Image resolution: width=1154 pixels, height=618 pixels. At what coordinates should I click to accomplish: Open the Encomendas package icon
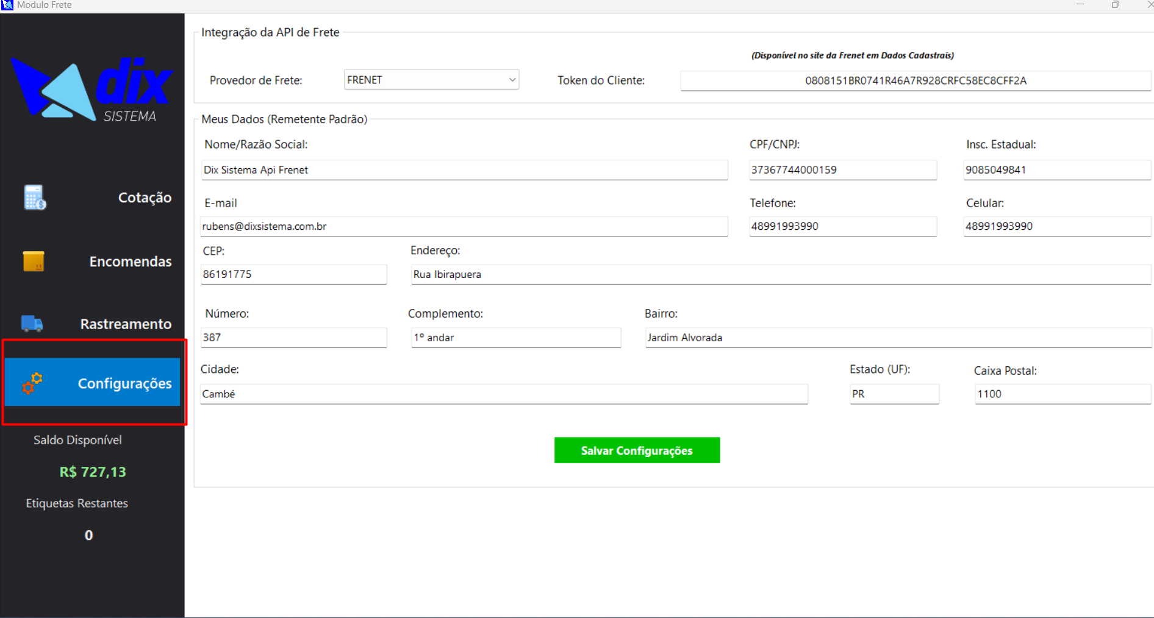[x=33, y=260]
